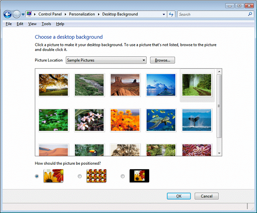The width and height of the screenshot is (257, 213).
Task: Click the scroll down arrow of picture list
Action: pos(219,153)
